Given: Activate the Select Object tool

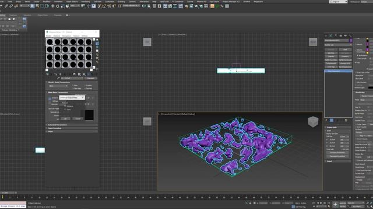Looking at the screenshot, I should 33,6.
